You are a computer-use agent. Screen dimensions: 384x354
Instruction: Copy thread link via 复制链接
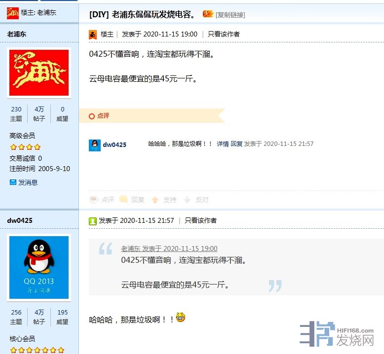coord(230,15)
